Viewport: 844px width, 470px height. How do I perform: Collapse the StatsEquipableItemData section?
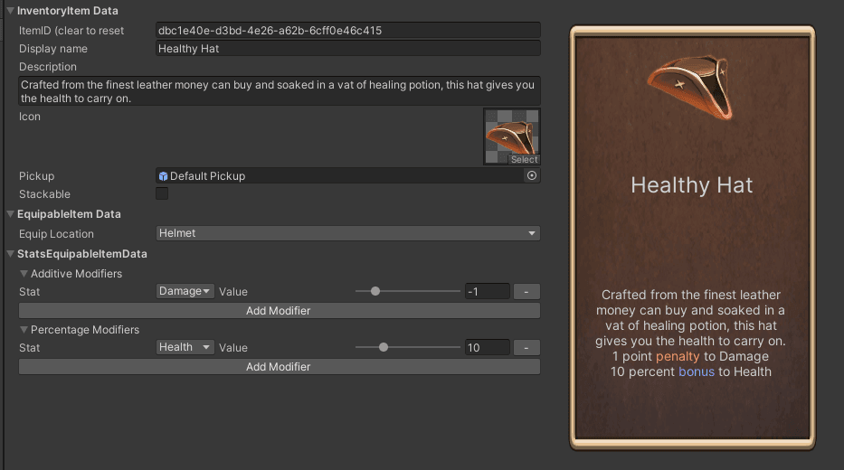click(10, 254)
